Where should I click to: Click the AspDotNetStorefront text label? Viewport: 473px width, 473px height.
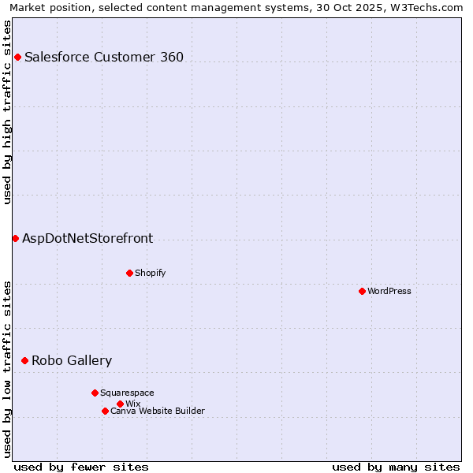(x=88, y=238)
